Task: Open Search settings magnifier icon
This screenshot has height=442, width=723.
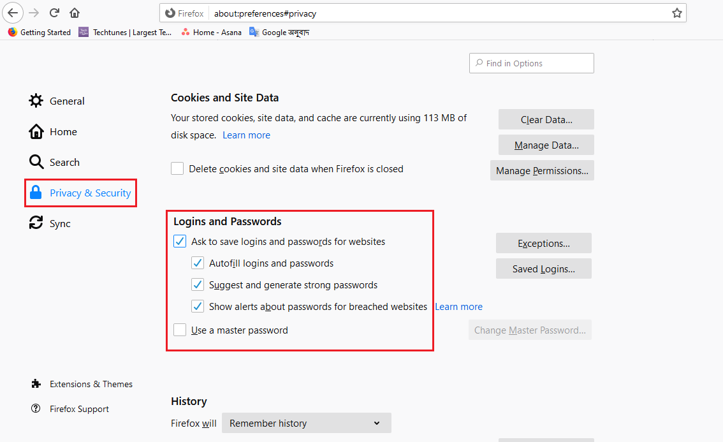Action: 36,162
